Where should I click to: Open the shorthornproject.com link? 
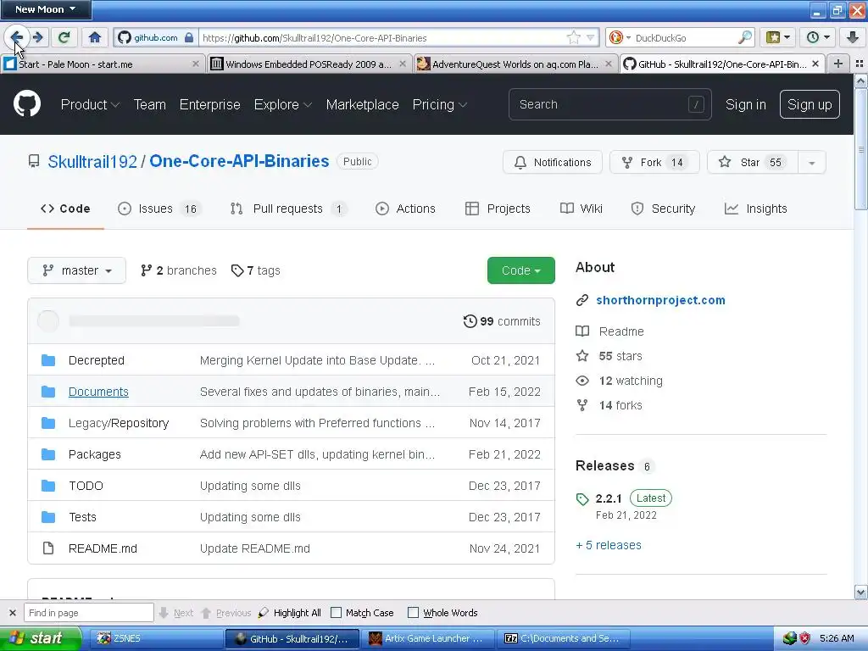point(660,300)
